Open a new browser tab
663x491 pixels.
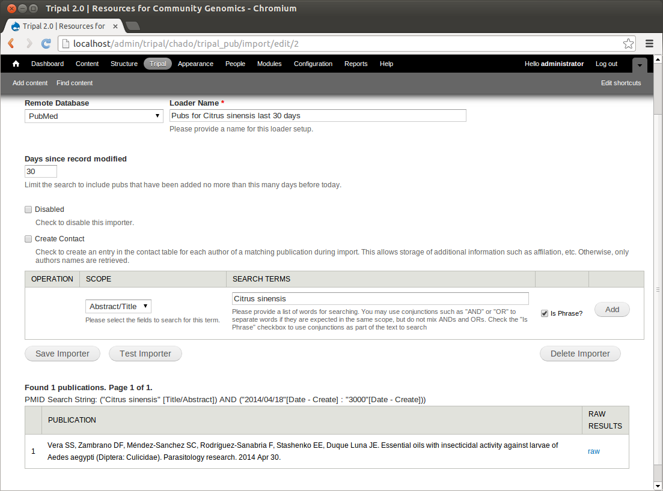tap(133, 26)
